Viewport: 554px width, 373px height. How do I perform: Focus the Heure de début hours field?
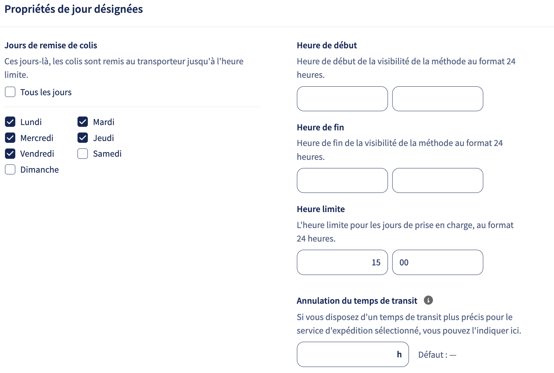[342, 99]
